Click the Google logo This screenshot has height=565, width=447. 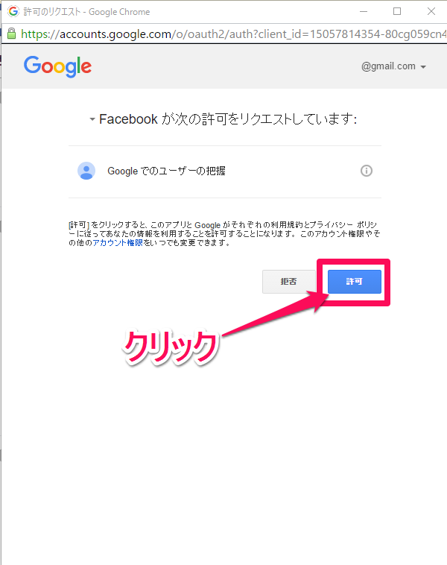click(57, 66)
